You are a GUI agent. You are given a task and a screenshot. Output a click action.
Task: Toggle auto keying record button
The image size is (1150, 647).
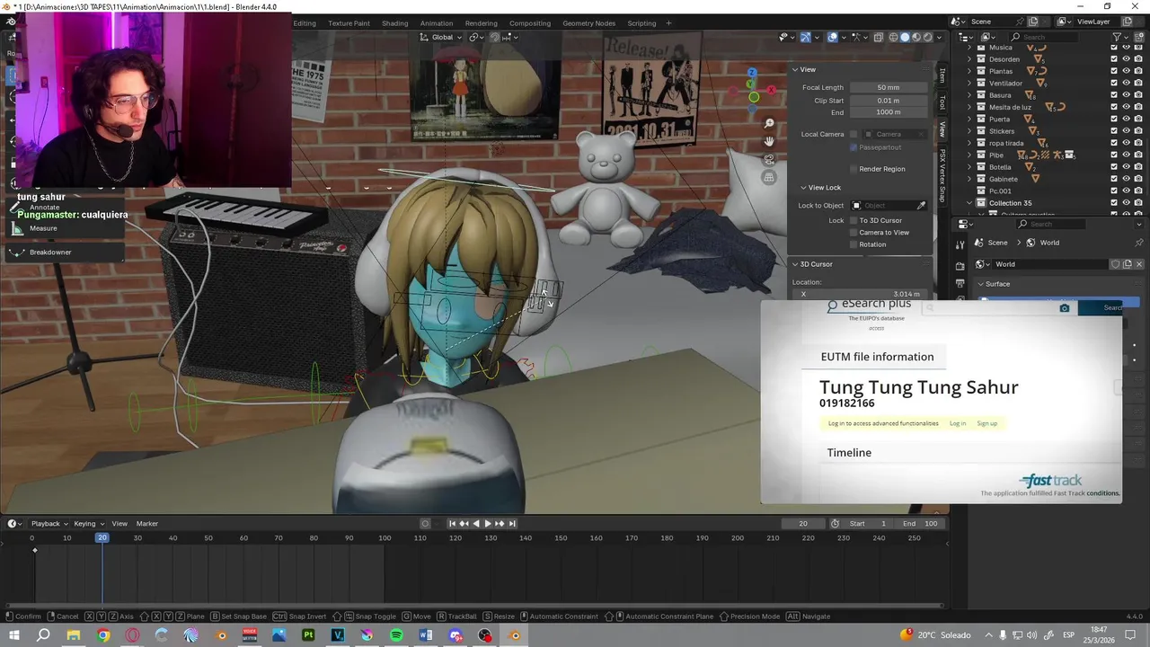pyautogui.click(x=426, y=524)
